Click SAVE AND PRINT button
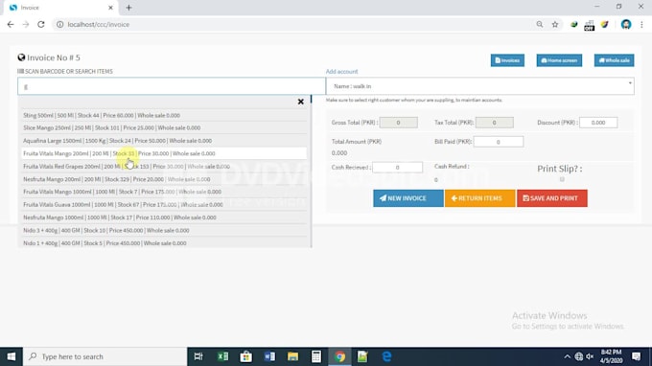 tap(551, 198)
